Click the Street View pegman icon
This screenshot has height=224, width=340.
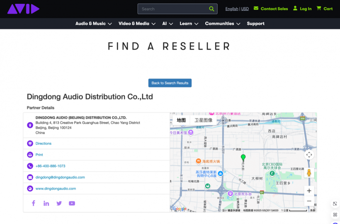[x=309, y=173]
